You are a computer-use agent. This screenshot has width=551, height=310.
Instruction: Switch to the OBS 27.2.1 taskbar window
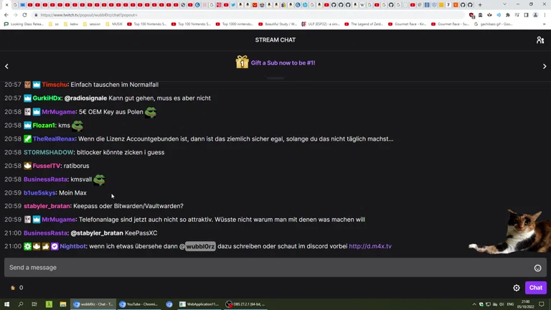point(245,304)
